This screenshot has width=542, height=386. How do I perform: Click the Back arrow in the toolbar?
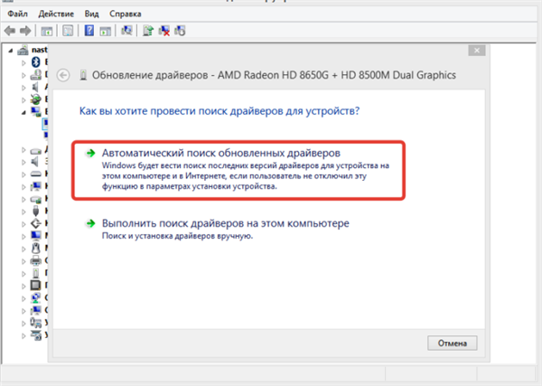(10, 31)
